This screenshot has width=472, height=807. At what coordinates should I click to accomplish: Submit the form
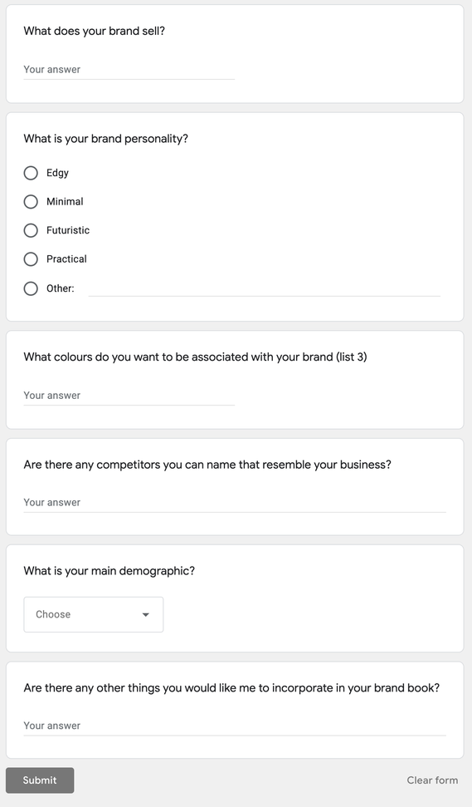tap(40, 780)
